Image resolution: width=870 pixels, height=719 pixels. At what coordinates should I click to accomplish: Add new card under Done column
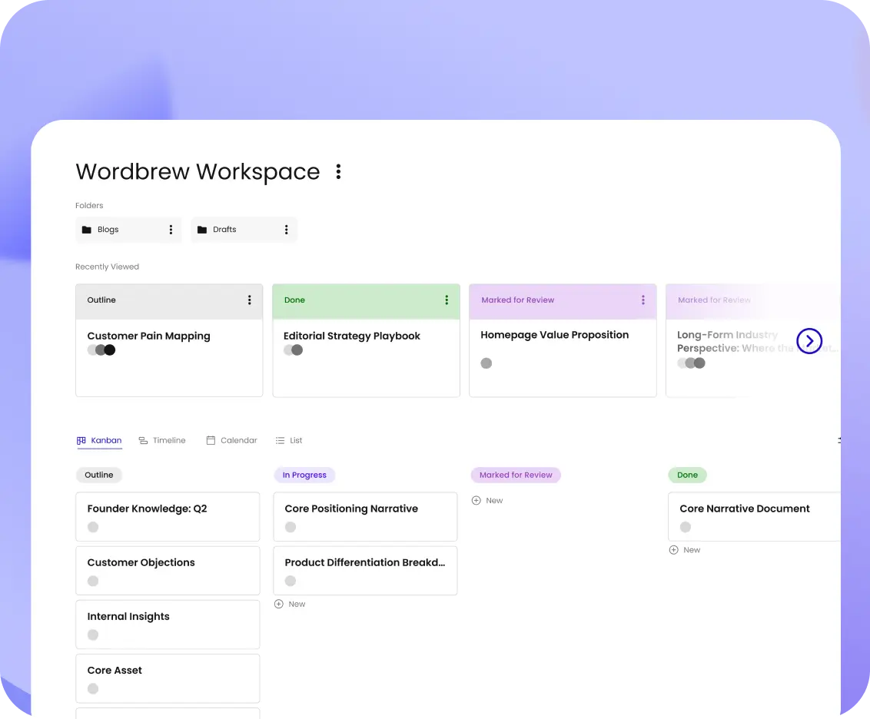685,550
